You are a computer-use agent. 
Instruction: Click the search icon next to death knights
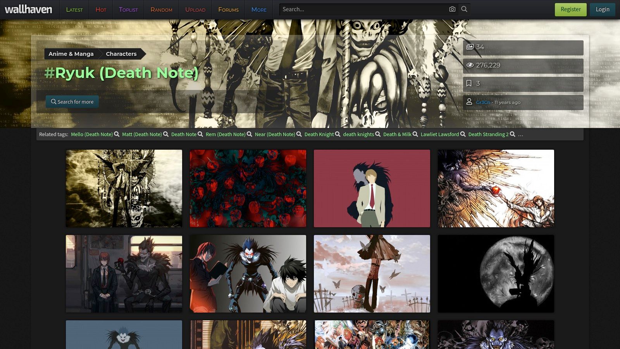378,134
